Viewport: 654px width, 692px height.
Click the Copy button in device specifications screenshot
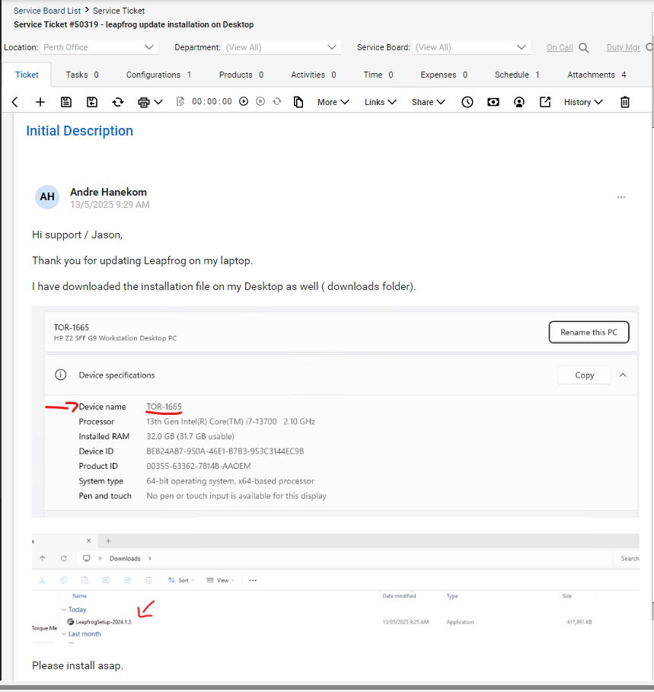coord(584,375)
